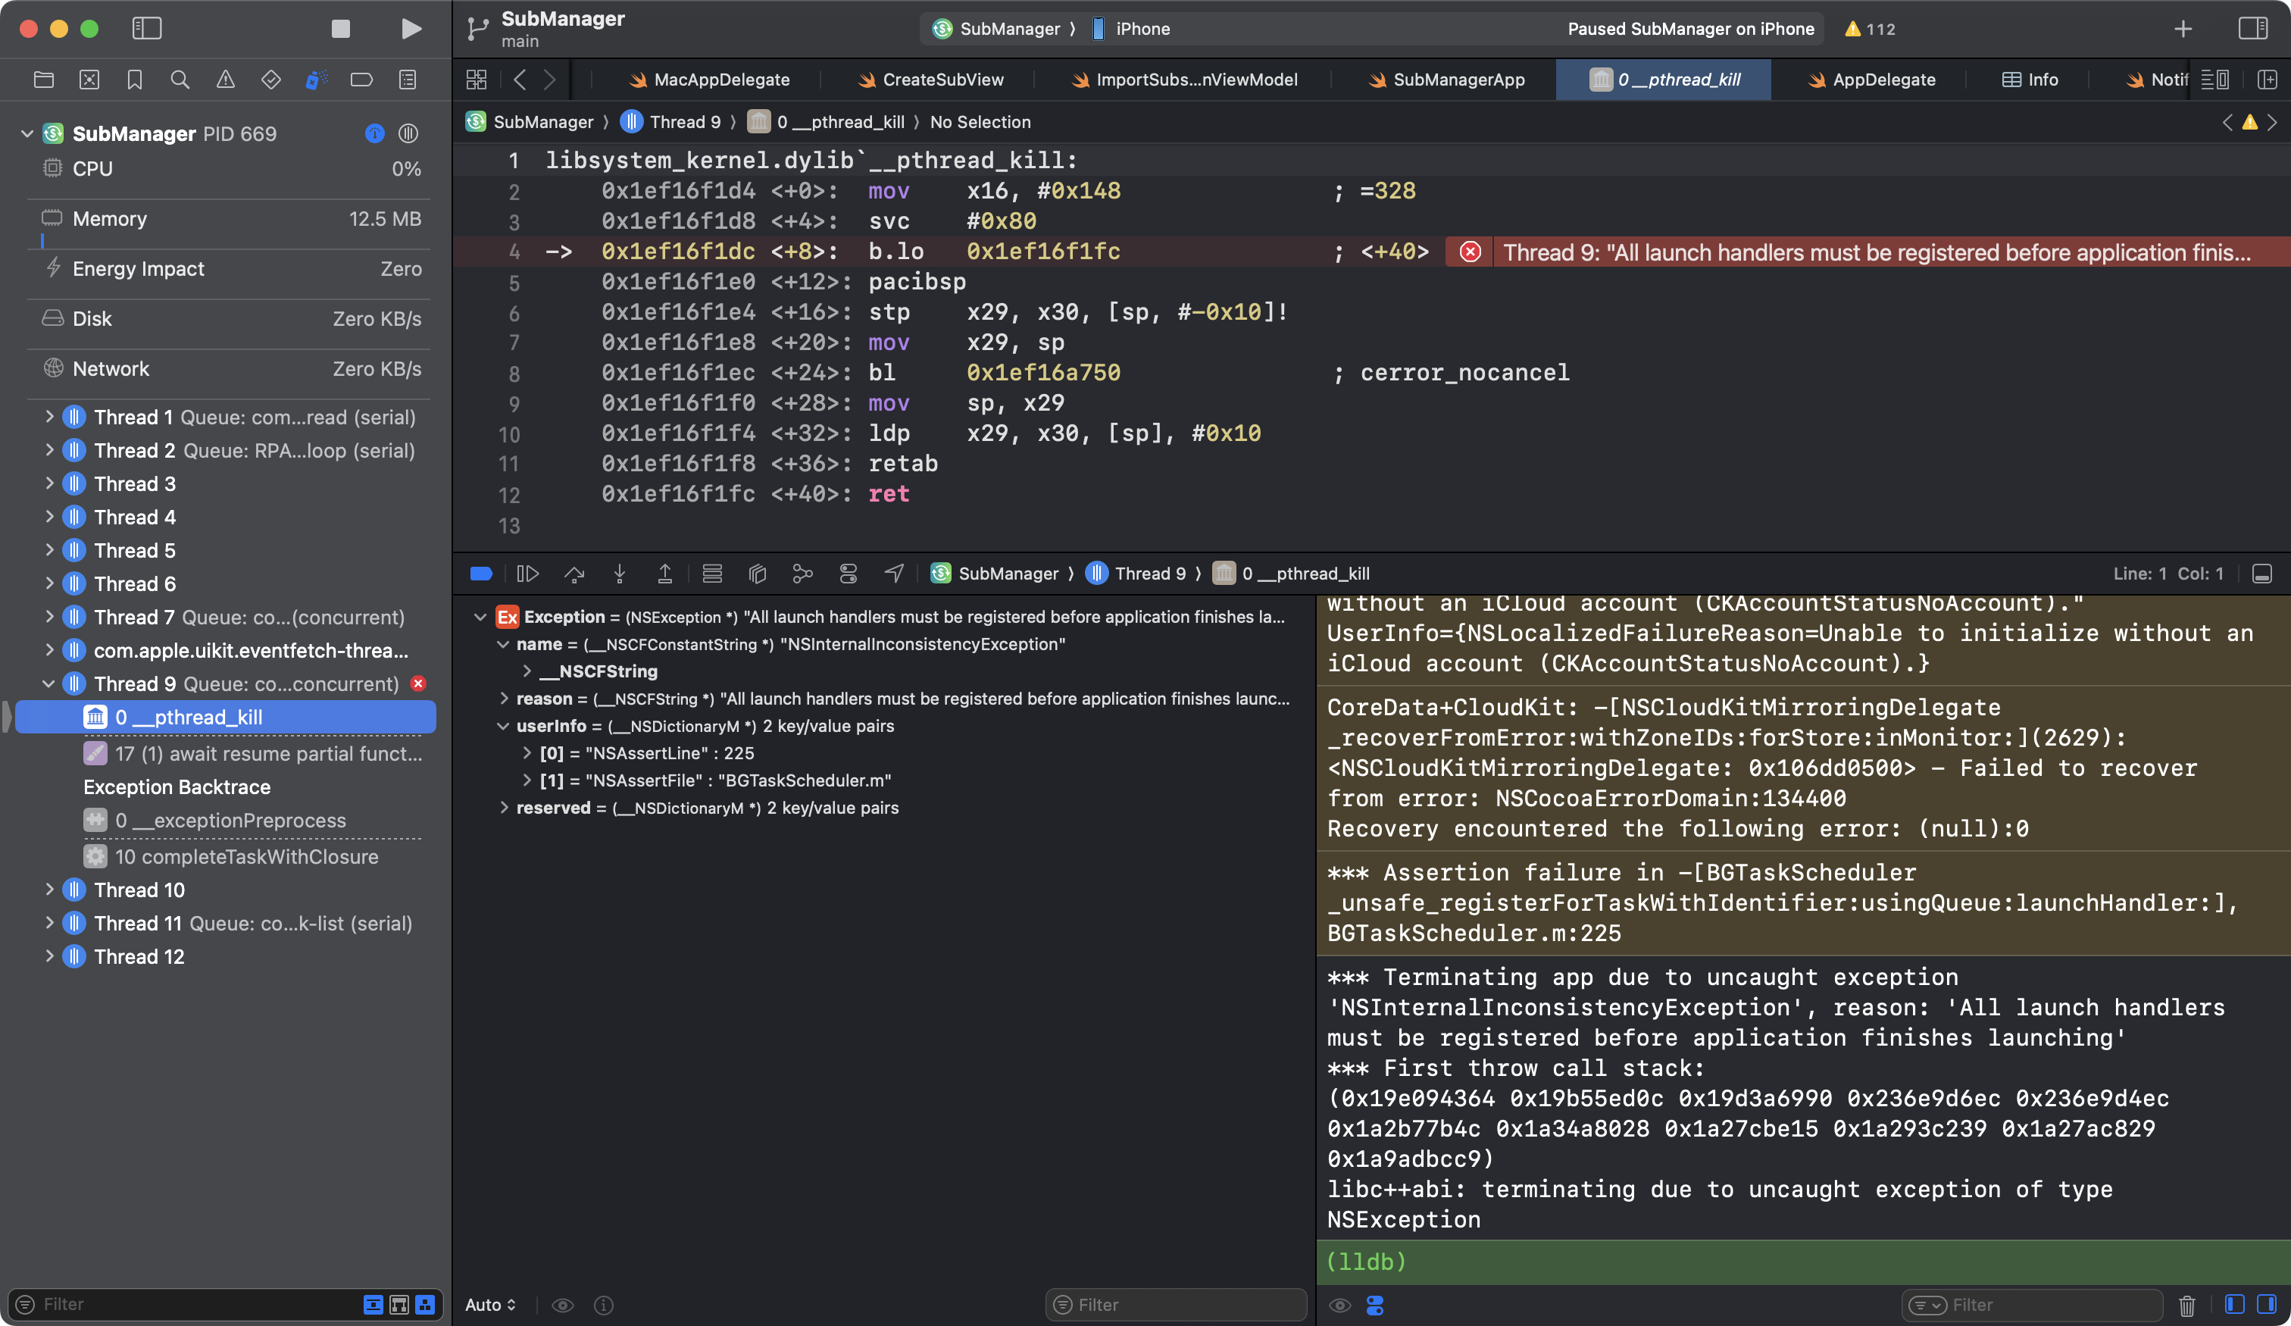Click the Simulate Location arrow button
The height and width of the screenshot is (1326, 2291).
(x=895, y=574)
